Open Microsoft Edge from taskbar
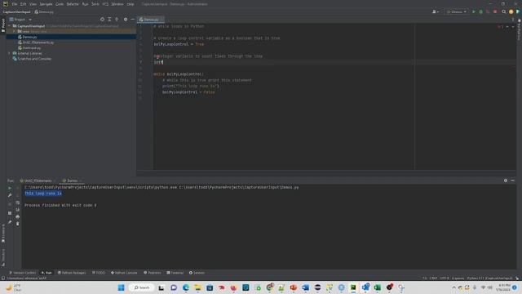Screen dimensions: 522x294 [186, 287]
